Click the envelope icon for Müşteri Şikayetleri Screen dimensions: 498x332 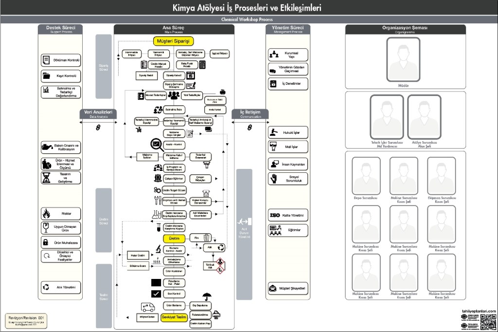pyautogui.click(x=273, y=289)
